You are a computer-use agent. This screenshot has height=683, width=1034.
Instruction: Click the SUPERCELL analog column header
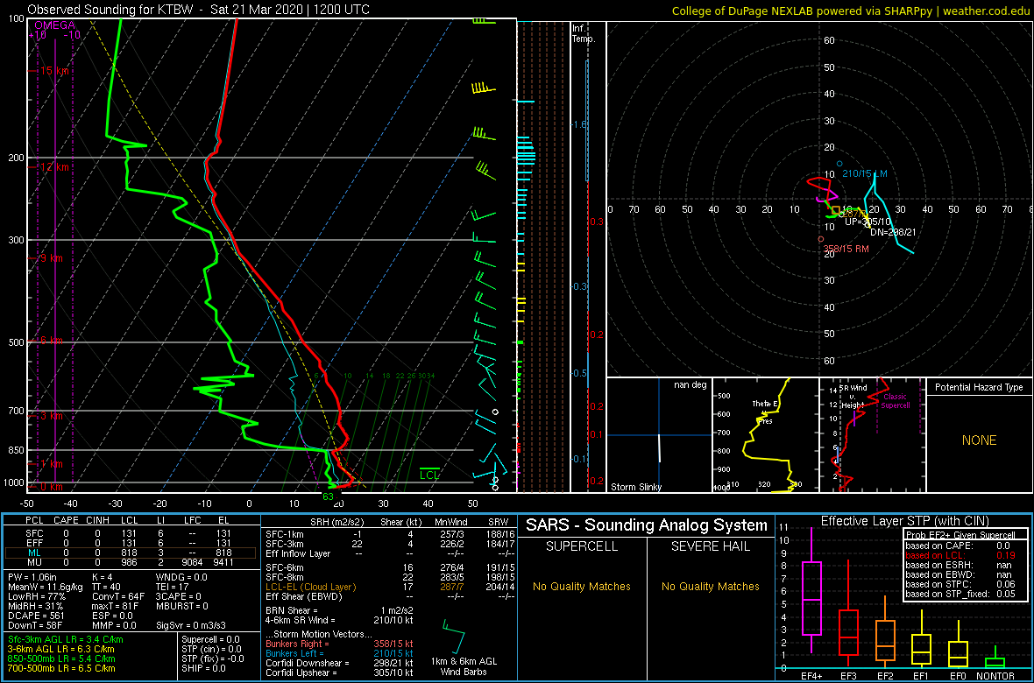[581, 547]
